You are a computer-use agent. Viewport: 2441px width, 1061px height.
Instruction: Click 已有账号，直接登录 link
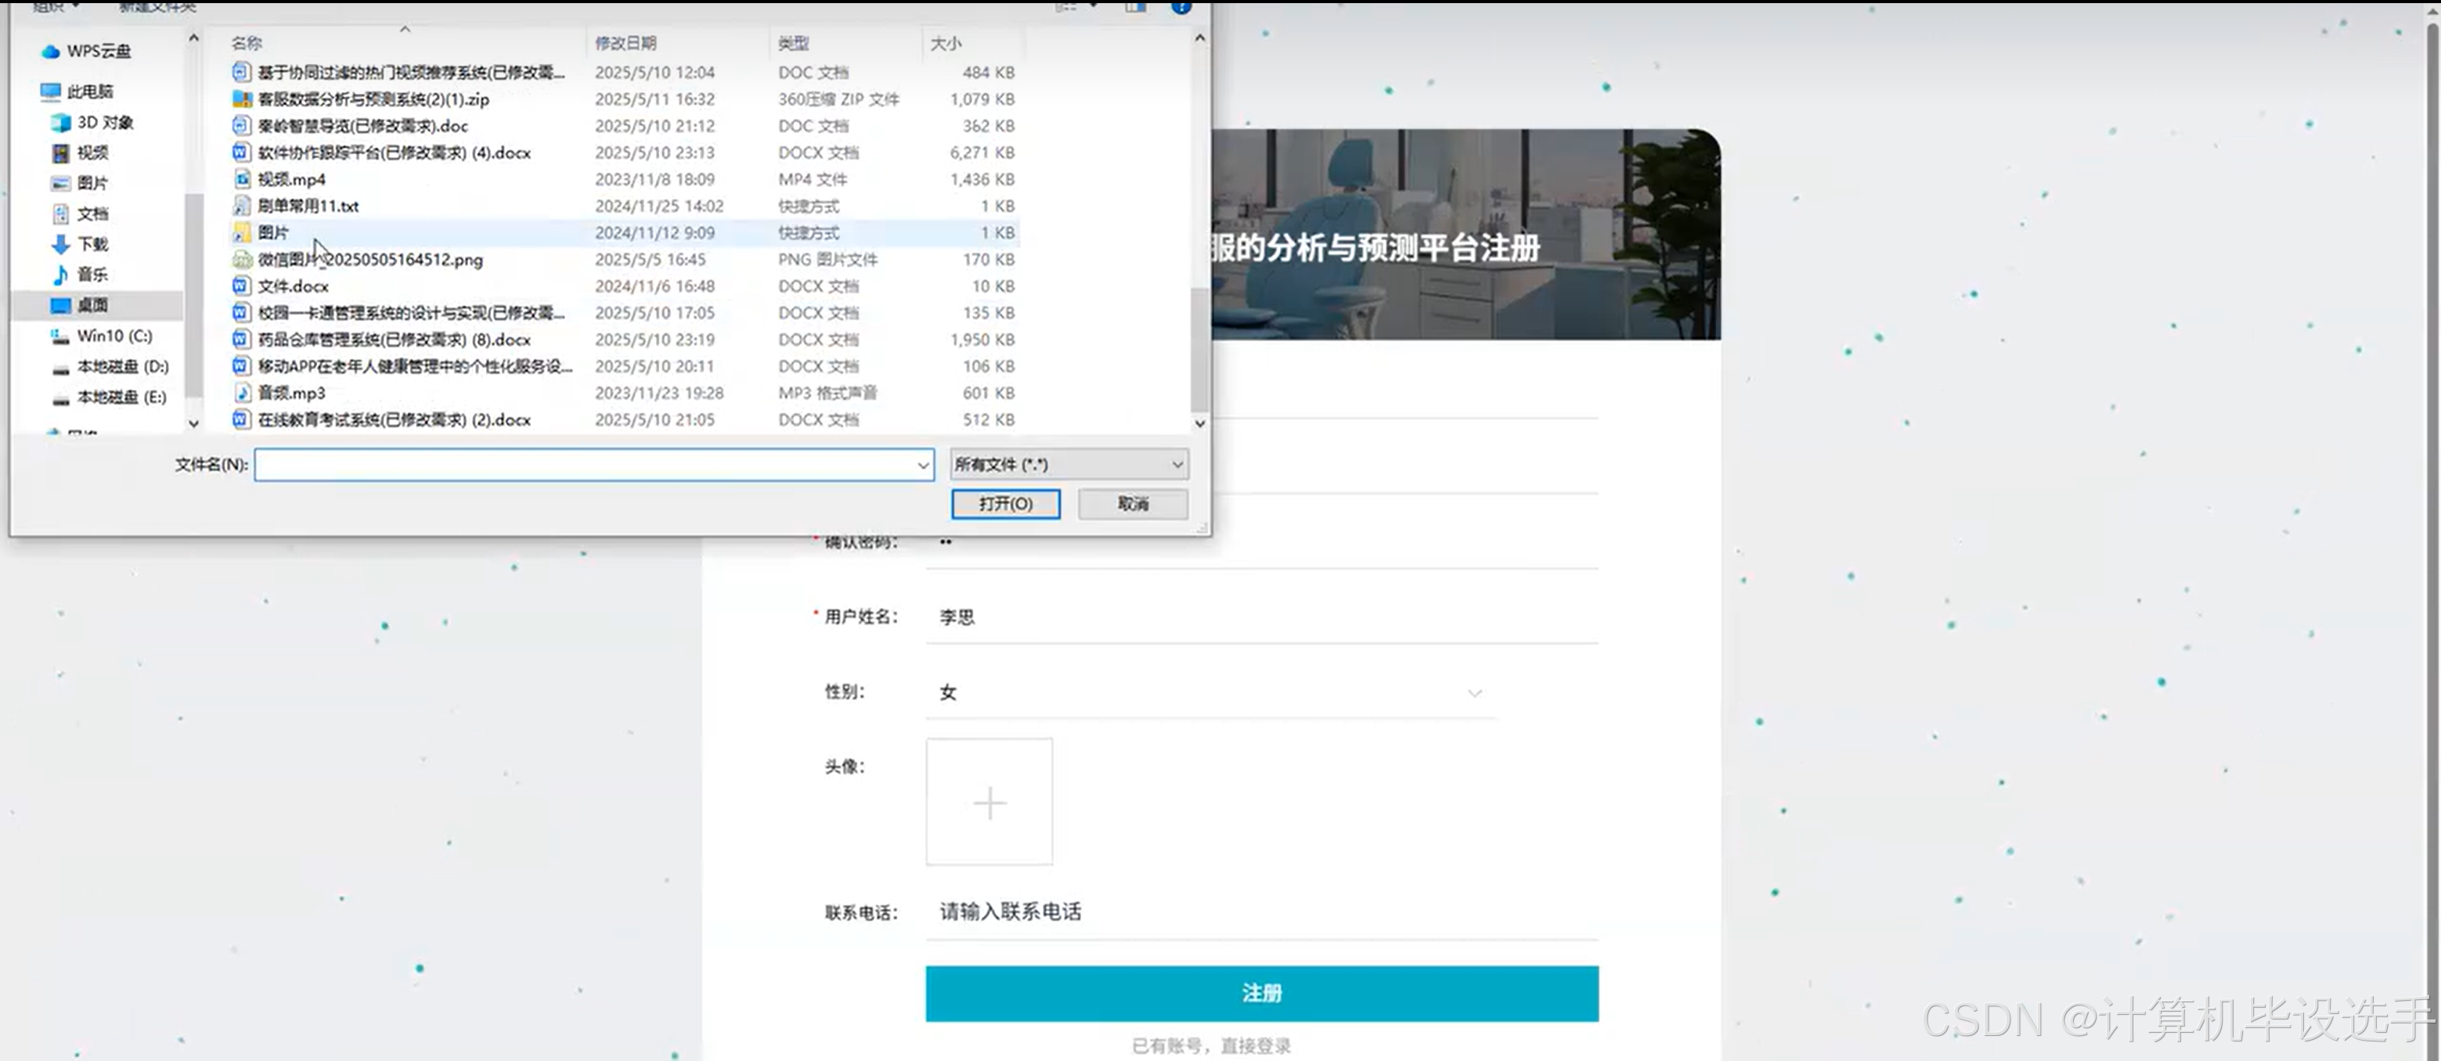click(x=1211, y=1046)
